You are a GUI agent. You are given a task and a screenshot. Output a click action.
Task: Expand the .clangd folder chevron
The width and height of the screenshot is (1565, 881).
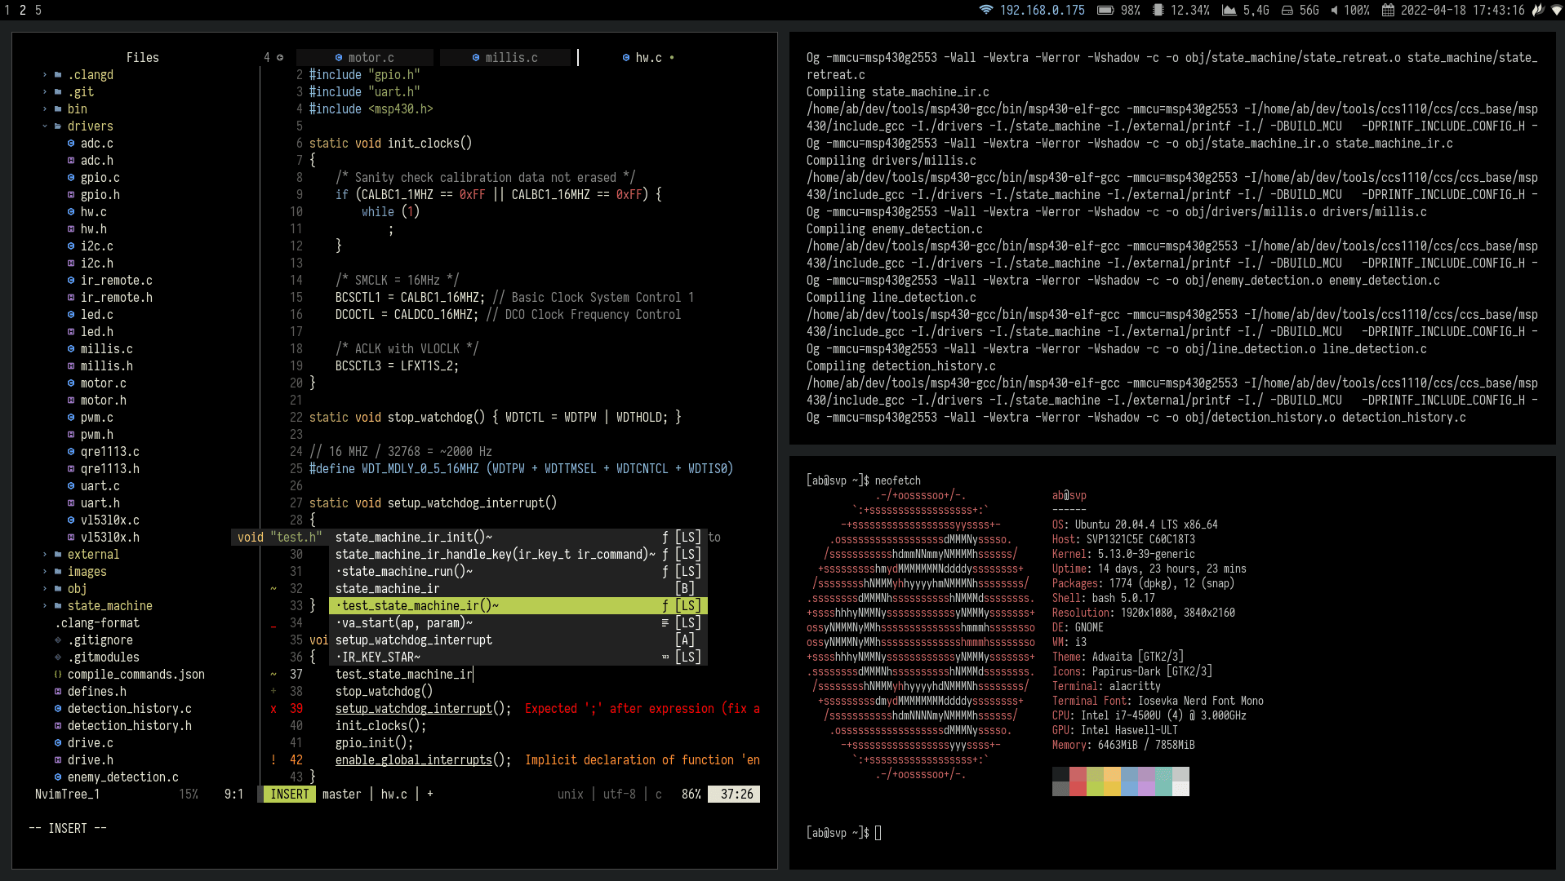[45, 74]
